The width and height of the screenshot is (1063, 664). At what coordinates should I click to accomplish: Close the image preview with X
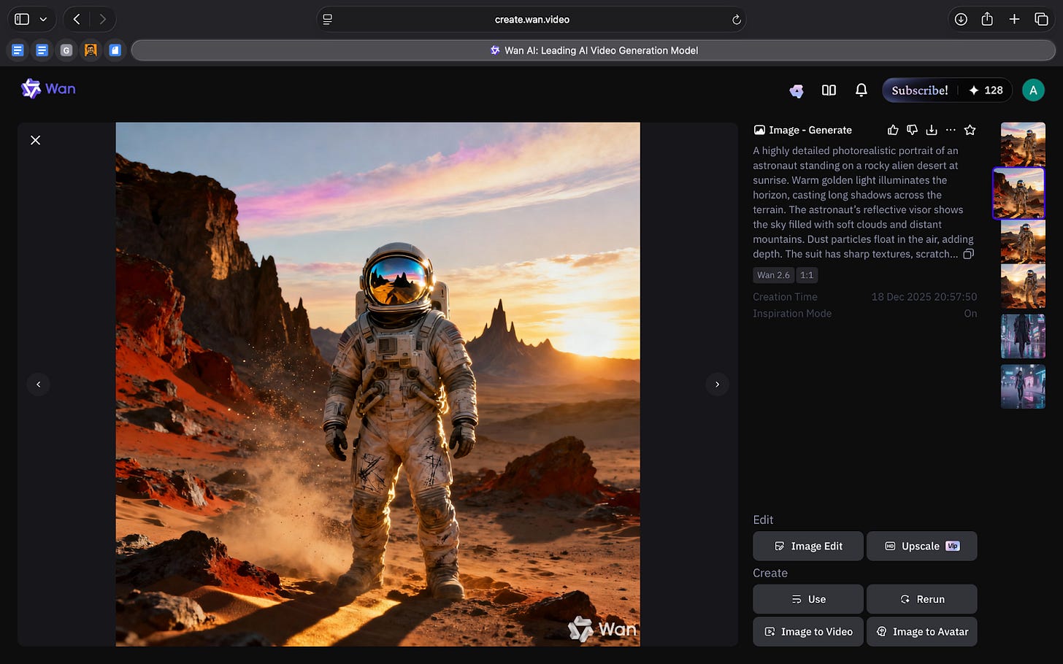click(35, 140)
